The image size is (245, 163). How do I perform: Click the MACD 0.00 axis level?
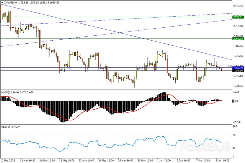coord(235,101)
